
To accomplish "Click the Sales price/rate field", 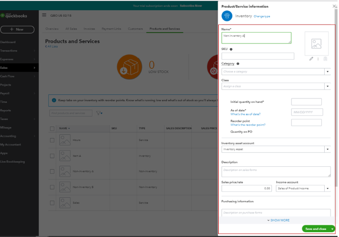I will click(x=246, y=189).
